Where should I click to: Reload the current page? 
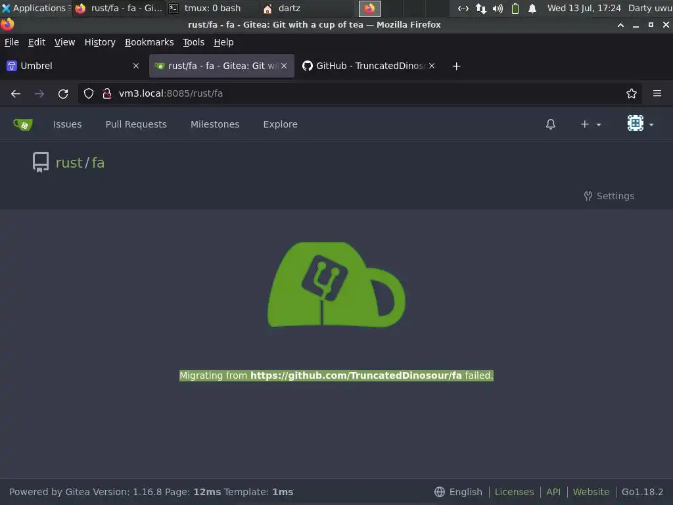[x=63, y=93]
